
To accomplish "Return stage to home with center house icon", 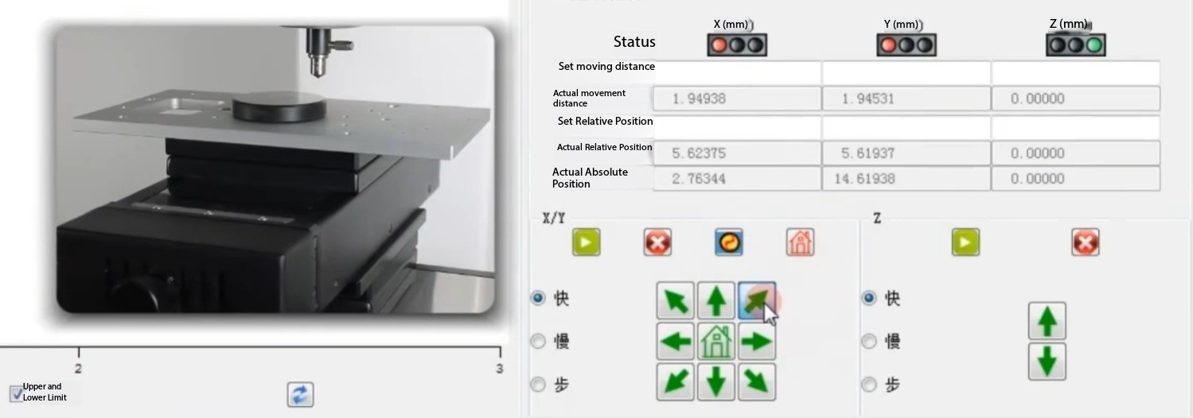I will (716, 342).
